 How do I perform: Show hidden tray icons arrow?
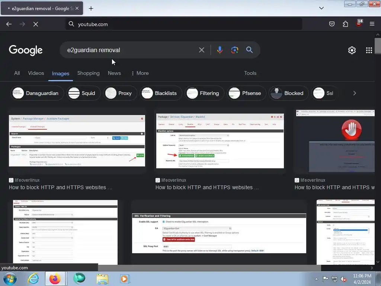click(x=316, y=279)
